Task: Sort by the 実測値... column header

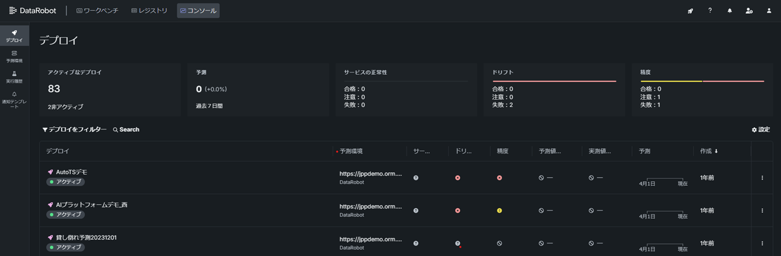Action: pos(600,151)
